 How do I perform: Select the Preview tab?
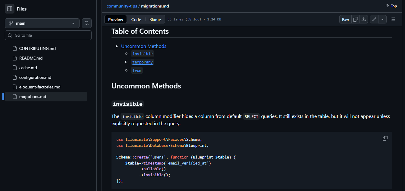(116, 20)
